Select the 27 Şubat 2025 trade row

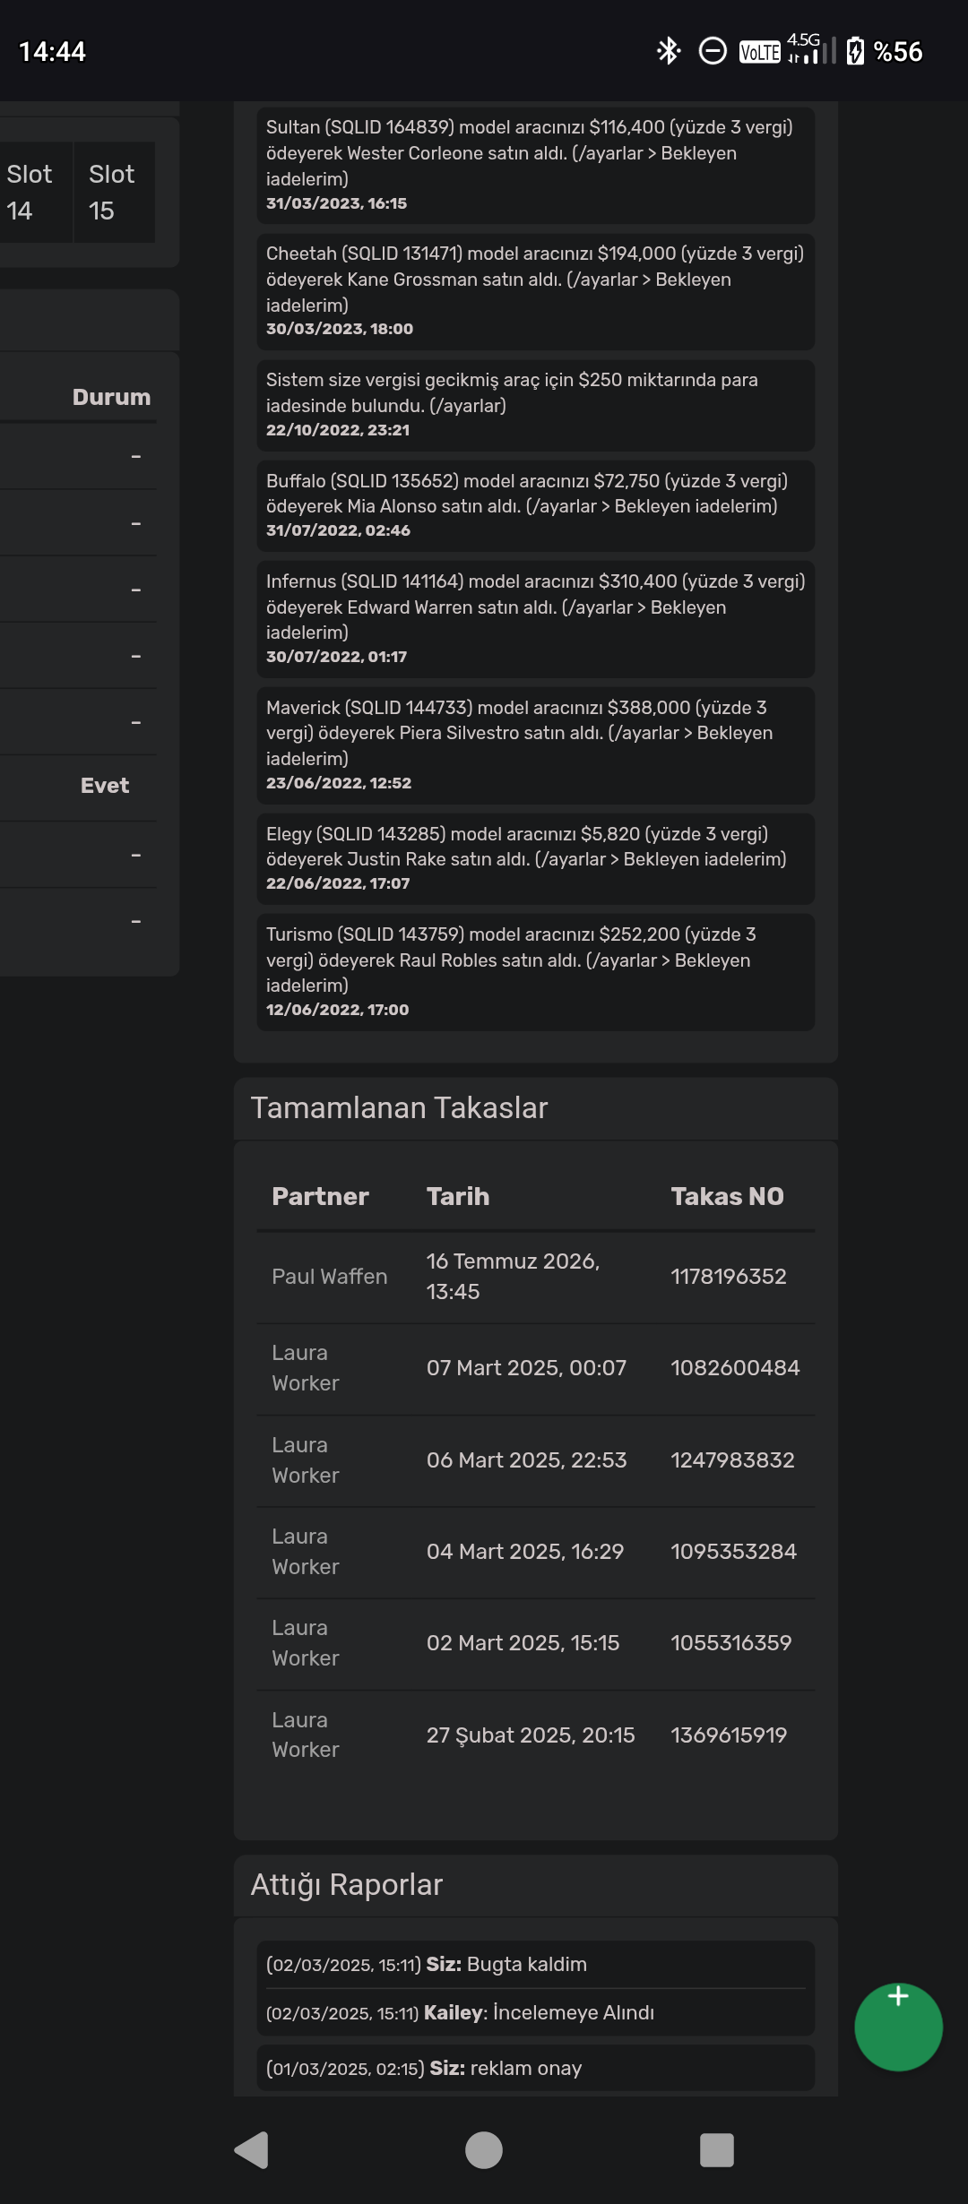pyautogui.click(x=536, y=1735)
